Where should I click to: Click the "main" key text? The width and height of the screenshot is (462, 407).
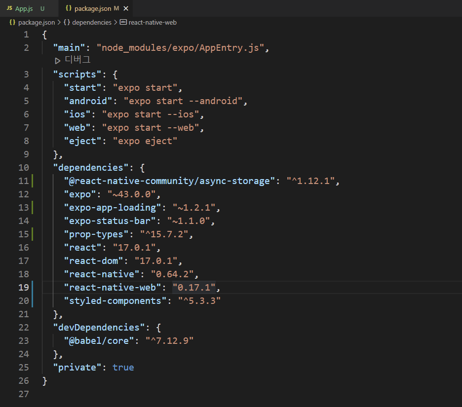point(69,48)
